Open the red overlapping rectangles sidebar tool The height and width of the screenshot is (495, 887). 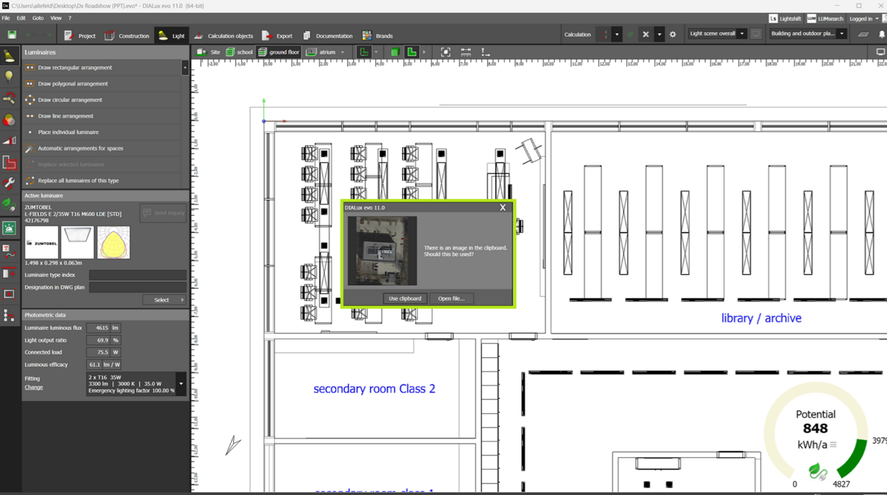pos(10,162)
